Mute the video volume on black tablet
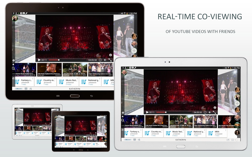The image size is (252, 157). (x=105, y=60)
